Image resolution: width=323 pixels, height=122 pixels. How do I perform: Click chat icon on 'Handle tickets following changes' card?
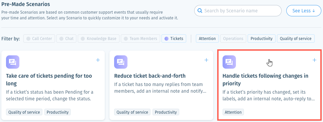point(229,62)
